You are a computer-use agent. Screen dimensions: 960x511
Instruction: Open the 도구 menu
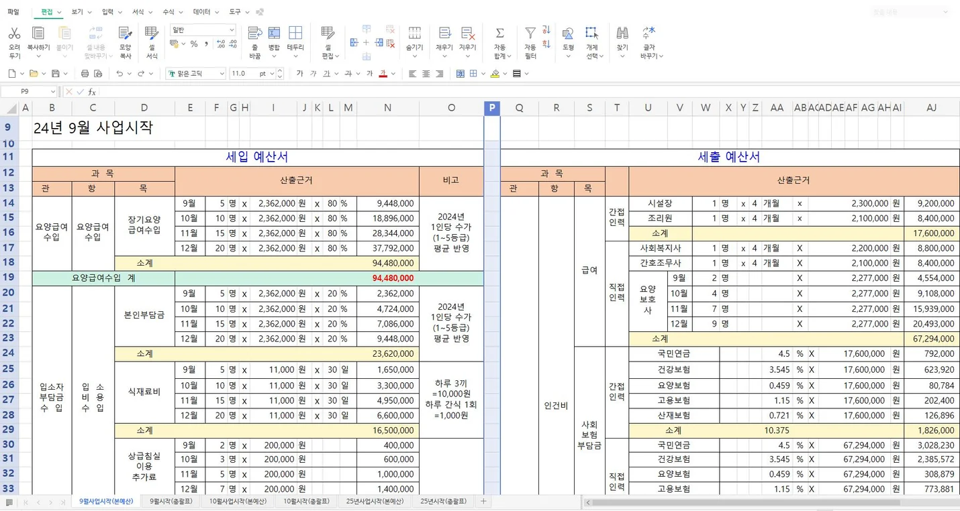239,12
